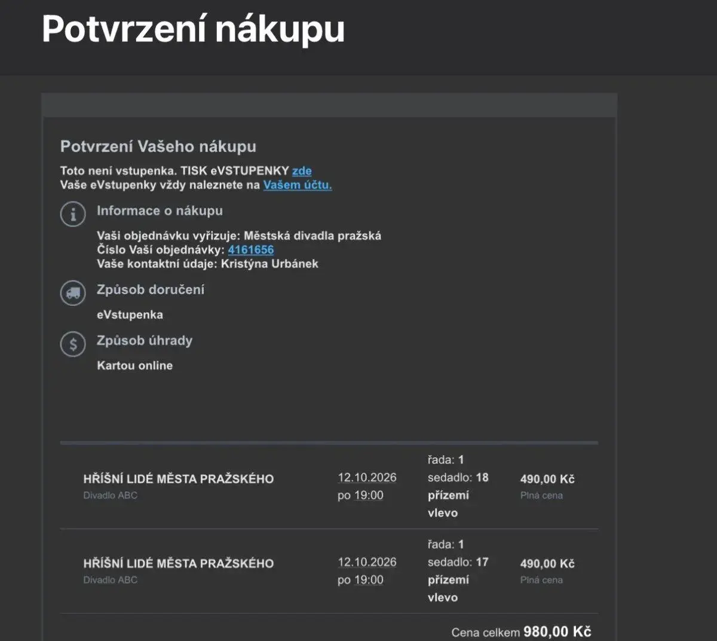Click 'Plná cena' label for seat 18
Viewport: 717px width, 641px height.
point(541,495)
